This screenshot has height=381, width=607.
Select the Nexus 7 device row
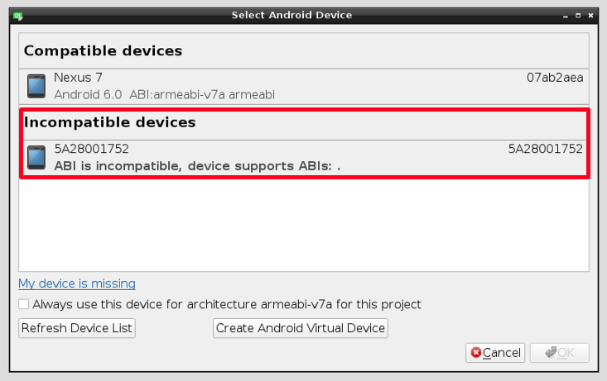(304, 87)
